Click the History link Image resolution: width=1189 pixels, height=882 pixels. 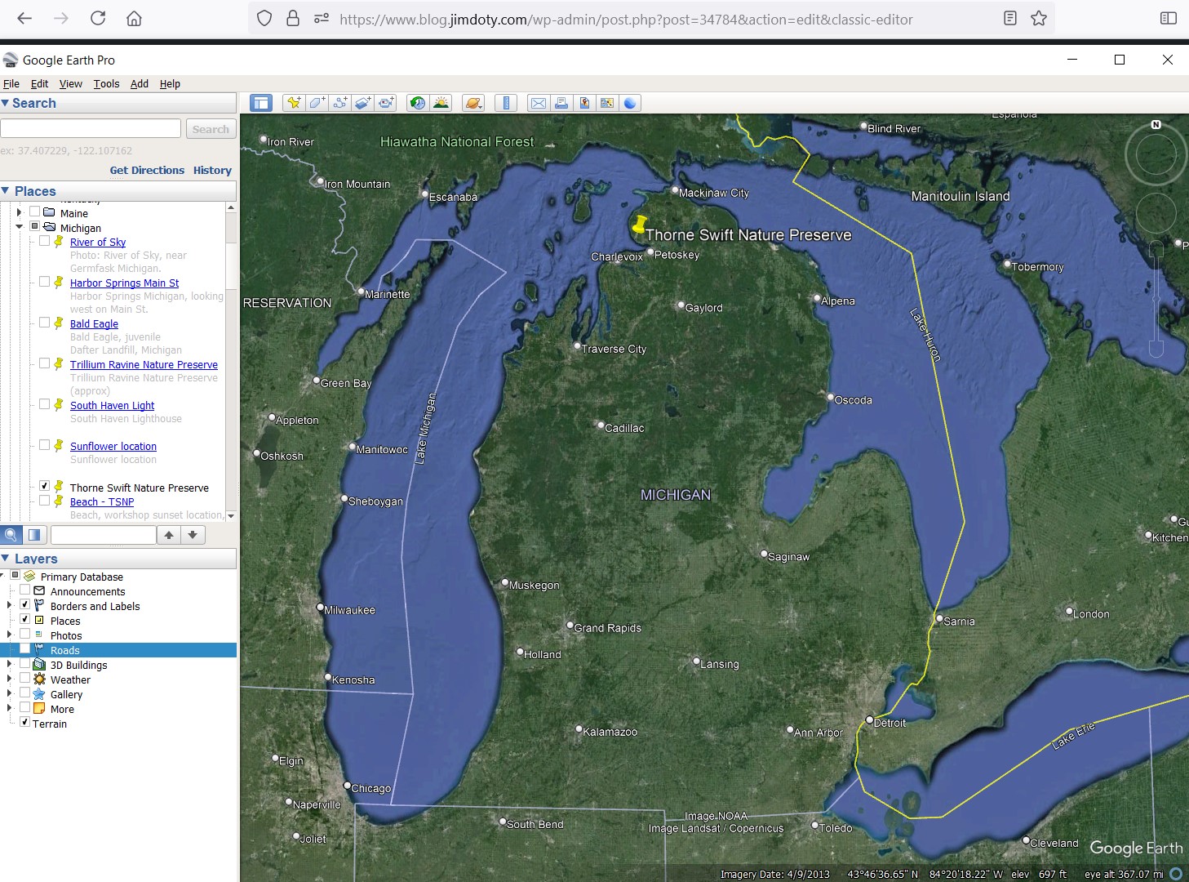(x=212, y=170)
